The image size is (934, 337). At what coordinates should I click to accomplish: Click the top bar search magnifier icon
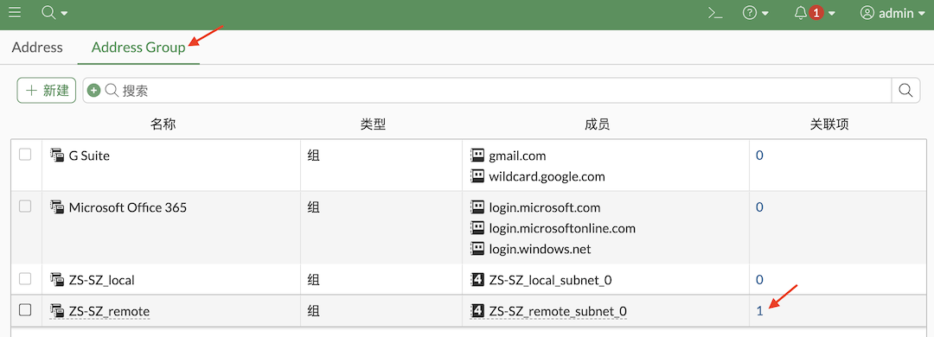tap(48, 12)
